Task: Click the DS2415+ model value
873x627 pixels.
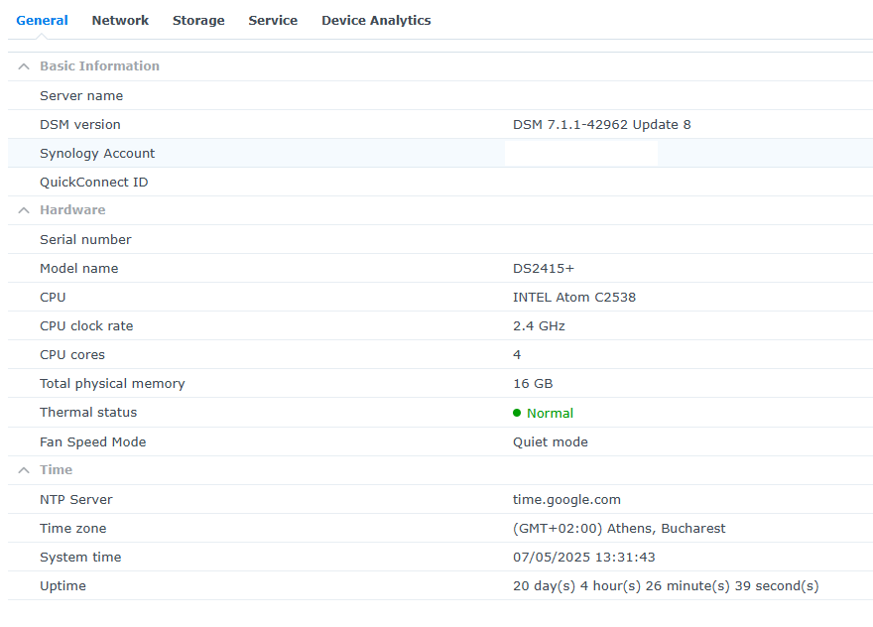Action: [543, 269]
